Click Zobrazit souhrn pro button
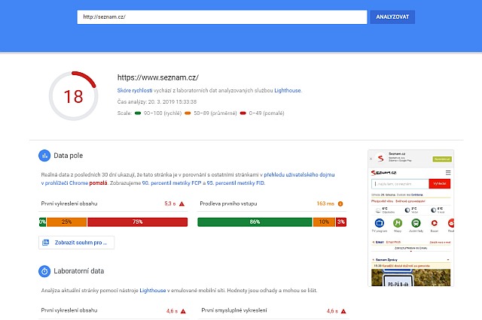The image size is (482, 320). tap(76, 243)
